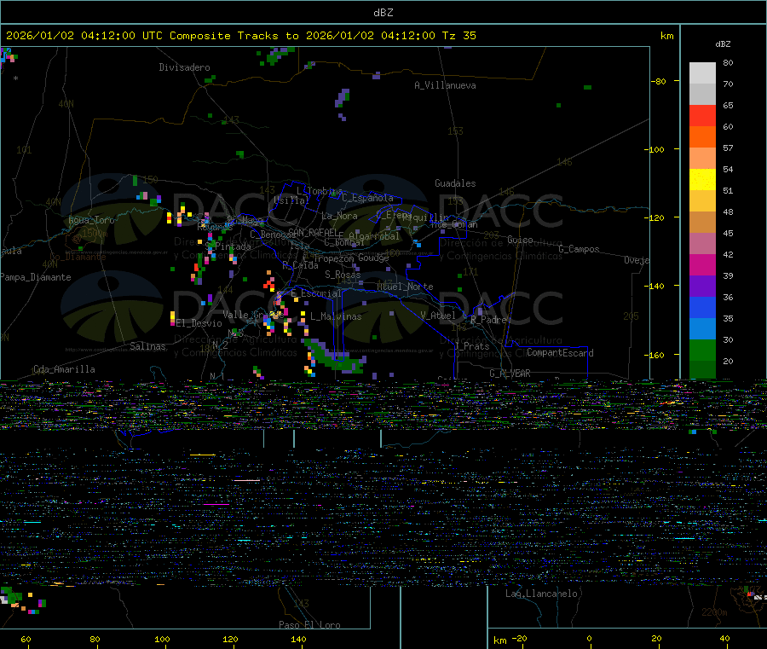The image size is (767, 649).
Task: Click the -20 km bottom axis tick
Action: pos(519,638)
